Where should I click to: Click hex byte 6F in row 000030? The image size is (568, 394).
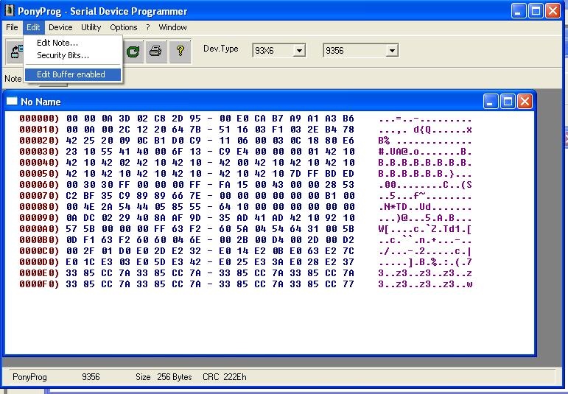178,152
